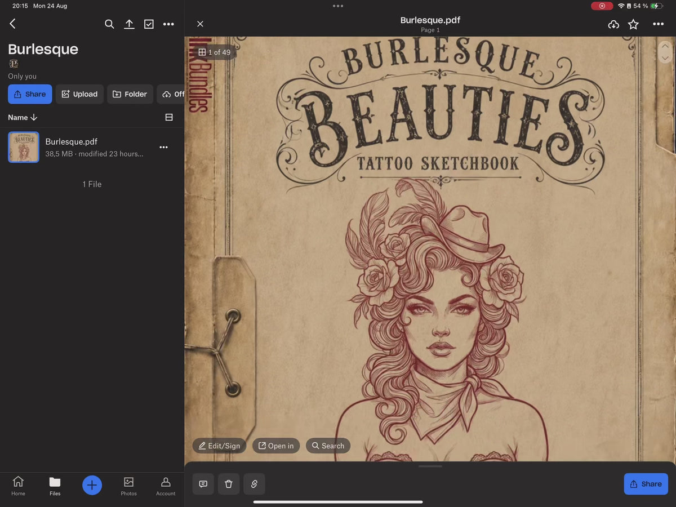The width and height of the screenshot is (676, 507).
Task: Switch to the Files tab
Action: click(55, 486)
